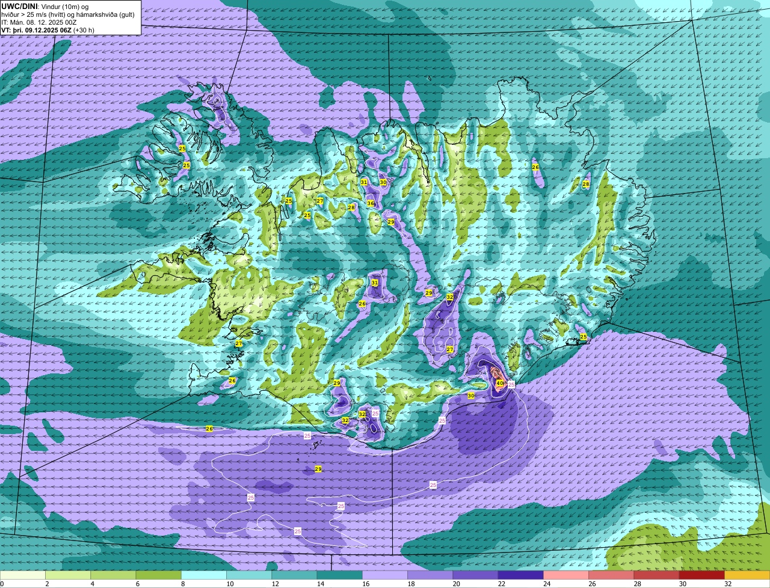Click the 8–10 m/s pale cyan legend swatch
This screenshot has height=588, width=770.
point(204,575)
